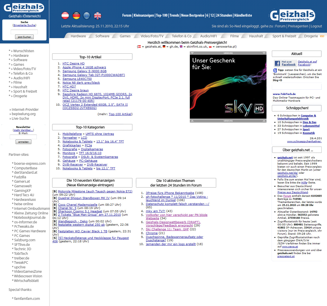Screen dimensions: 327x306
Task: Open Apple iPhone 4 16GB schwarz link
Action: (84, 67)
